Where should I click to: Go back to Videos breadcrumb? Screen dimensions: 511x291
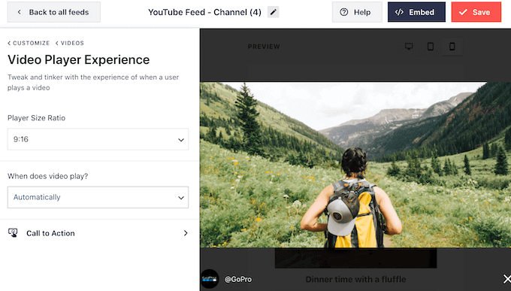pyautogui.click(x=70, y=43)
